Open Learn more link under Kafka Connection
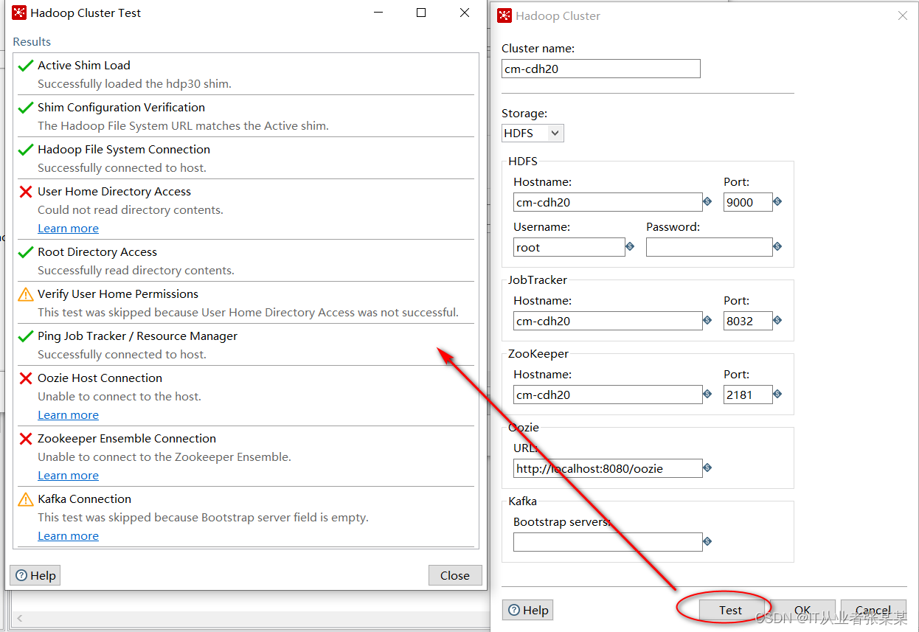Screen dimensions: 919x632 68,536
